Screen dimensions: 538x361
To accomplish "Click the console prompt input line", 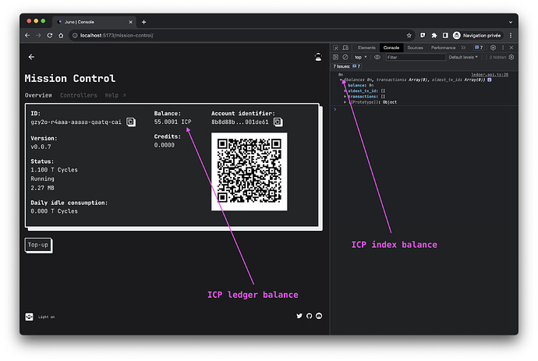I will click(x=424, y=109).
